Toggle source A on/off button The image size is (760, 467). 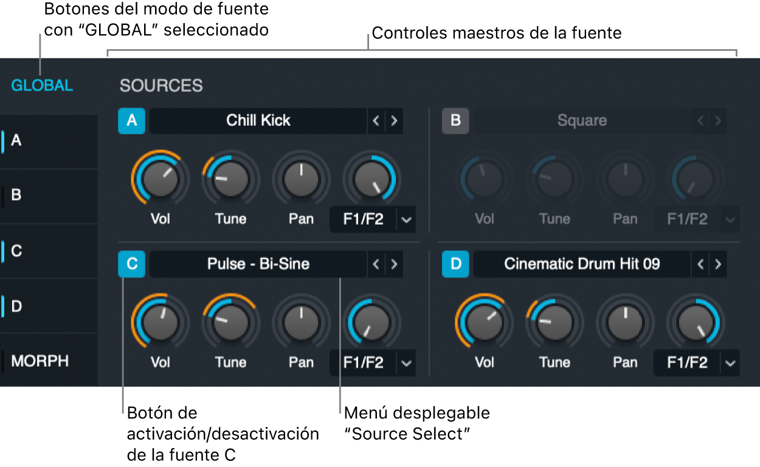click(132, 121)
